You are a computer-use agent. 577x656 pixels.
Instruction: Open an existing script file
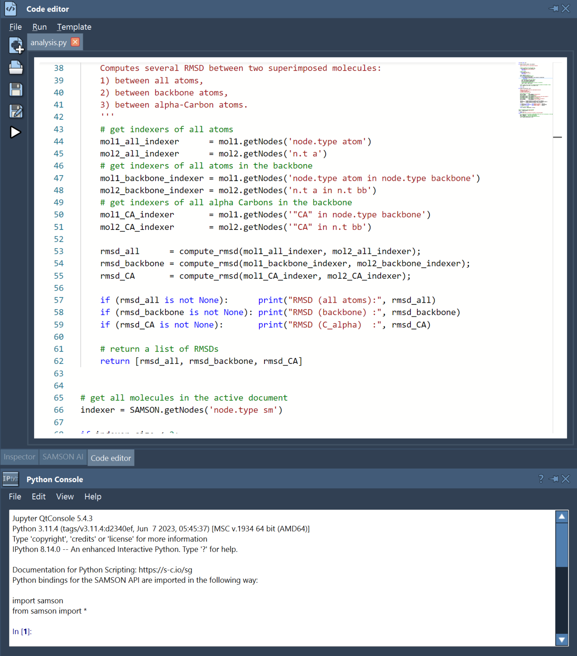(16, 67)
